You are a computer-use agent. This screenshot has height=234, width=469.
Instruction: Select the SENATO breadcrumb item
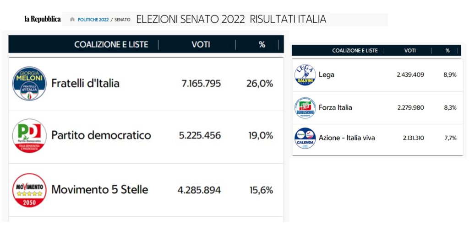122,20
